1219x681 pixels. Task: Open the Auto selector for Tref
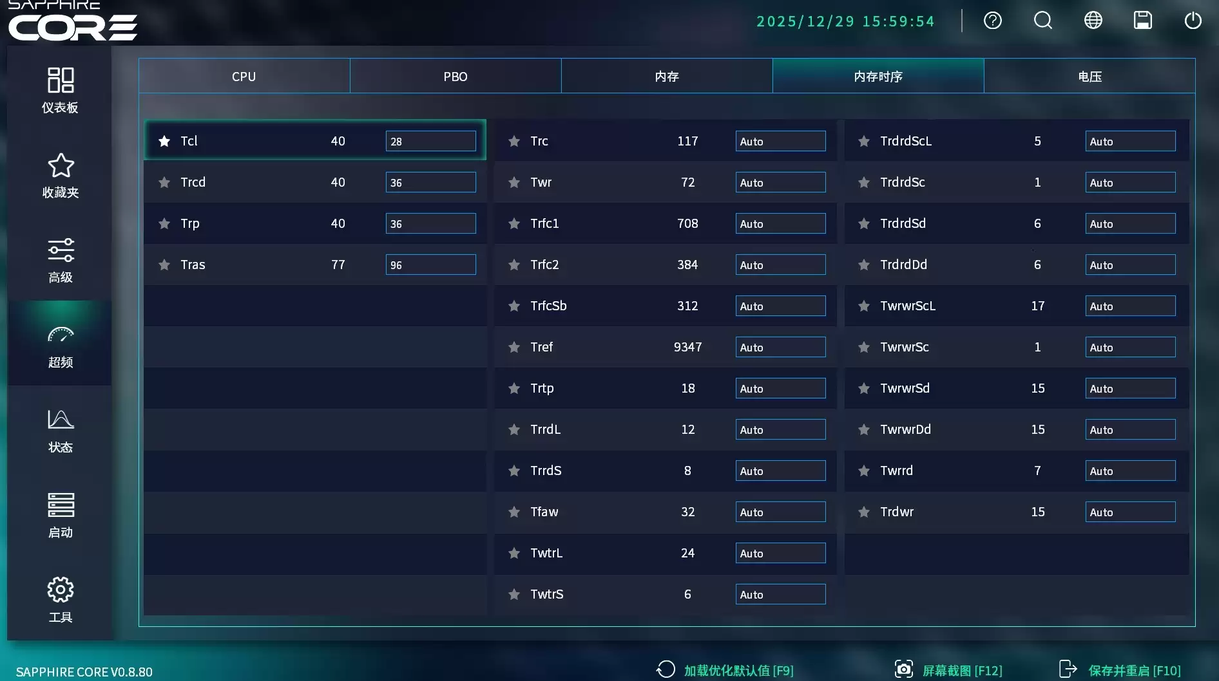coord(780,347)
